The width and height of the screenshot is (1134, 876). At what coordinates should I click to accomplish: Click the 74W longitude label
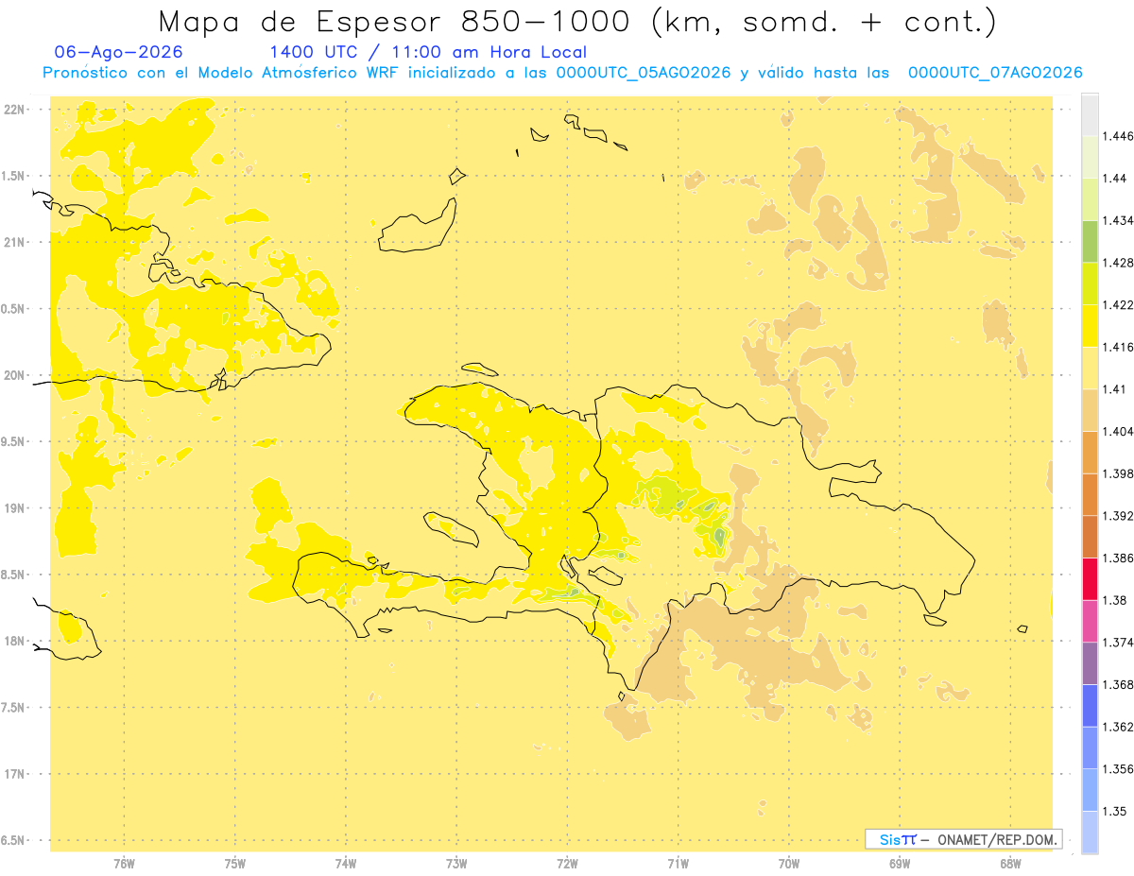click(346, 863)
